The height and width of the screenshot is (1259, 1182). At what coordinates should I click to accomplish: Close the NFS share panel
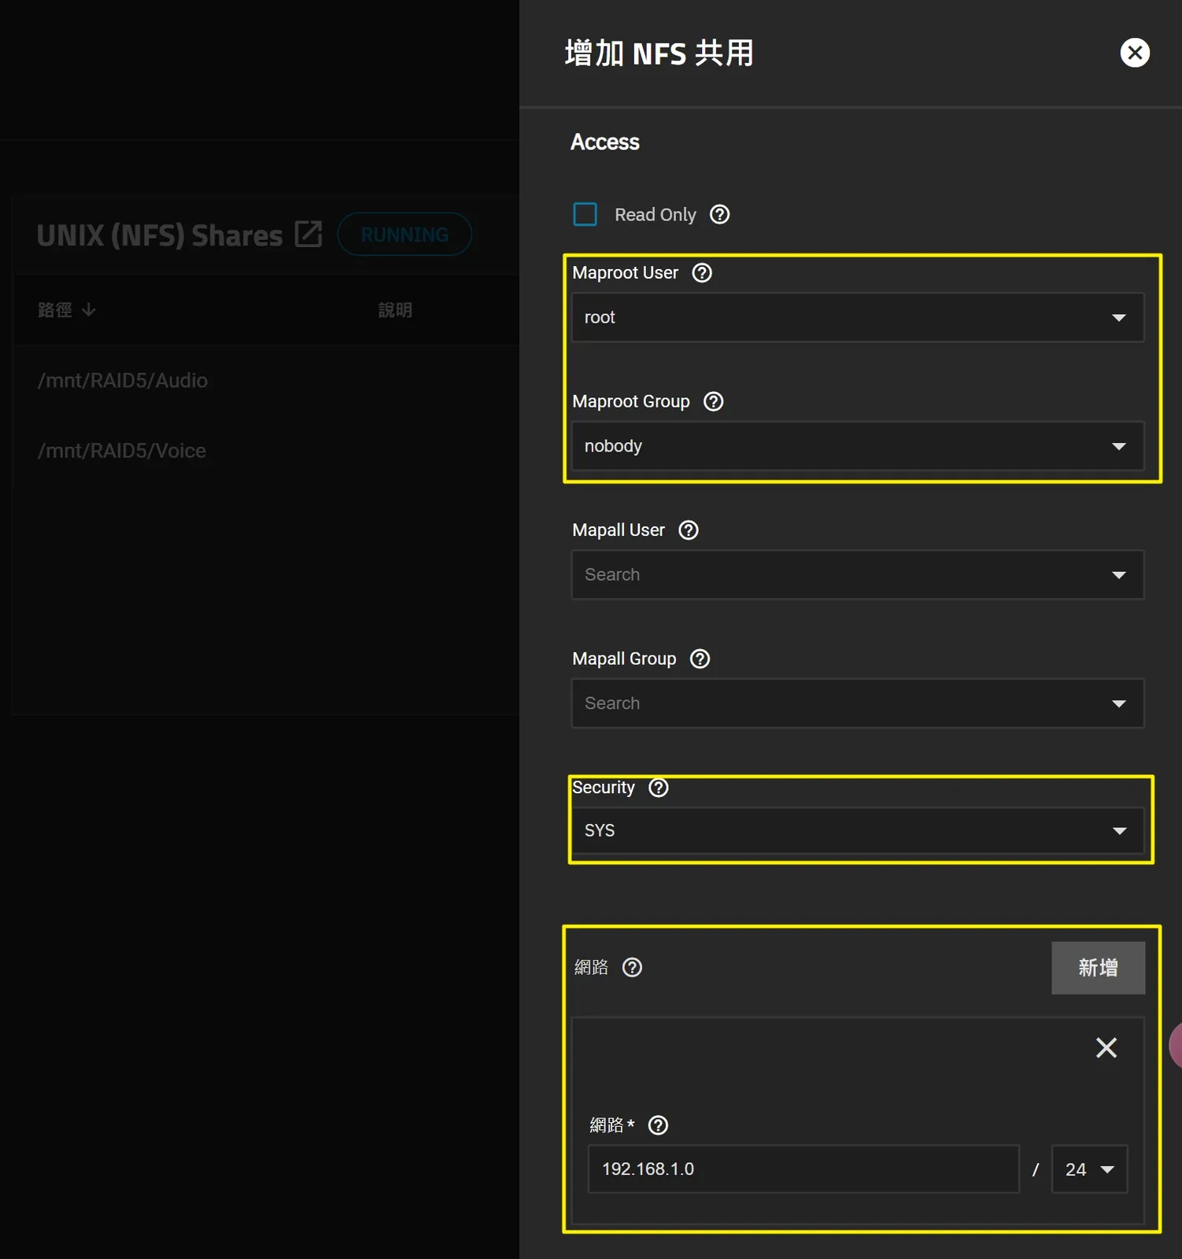[1135, 53]
